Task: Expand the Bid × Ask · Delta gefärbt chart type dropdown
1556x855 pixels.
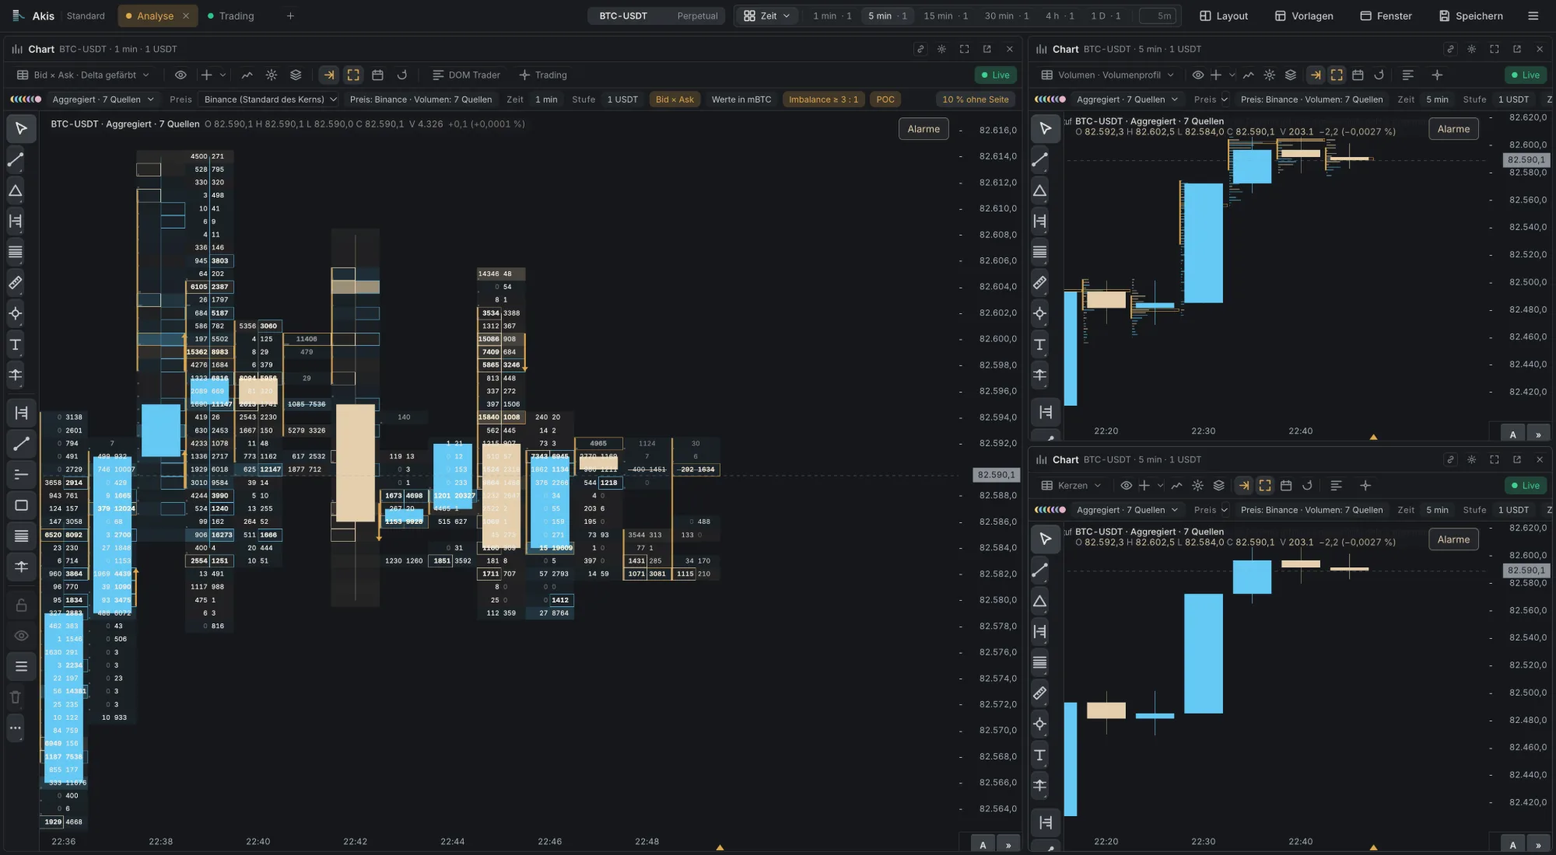Action: tap(82, 75)
